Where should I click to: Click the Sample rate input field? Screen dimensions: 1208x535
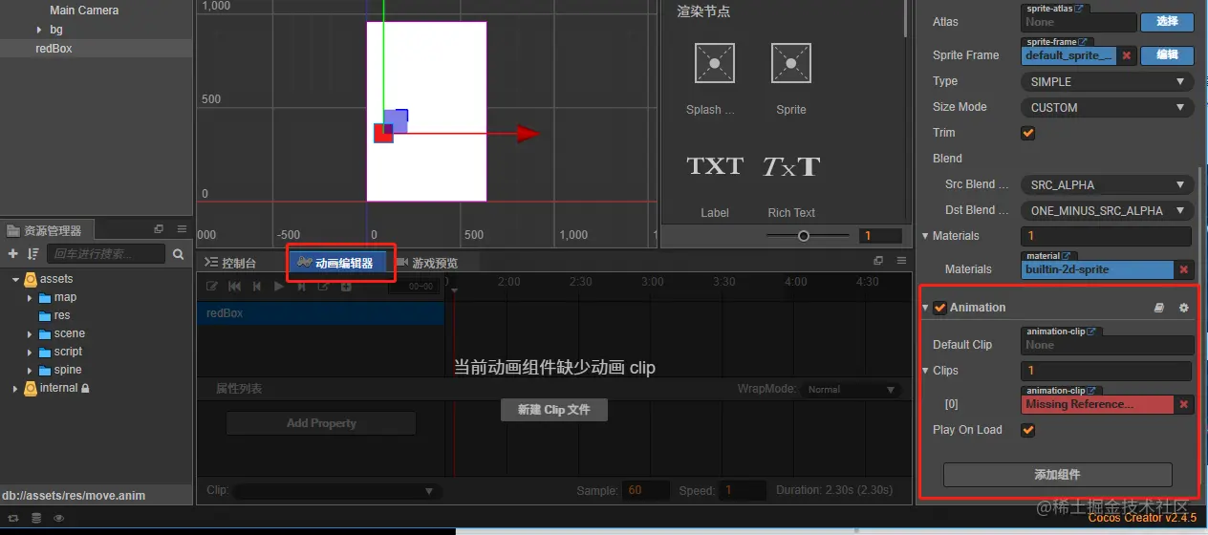(x=646, y=491)
